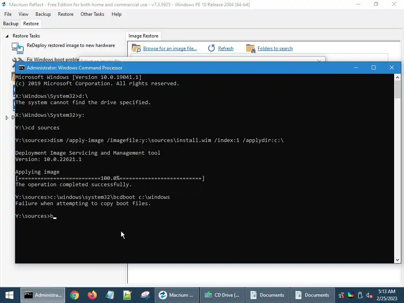Select the Image Restore tab
The image size is (404, 303).
(143, 36)
